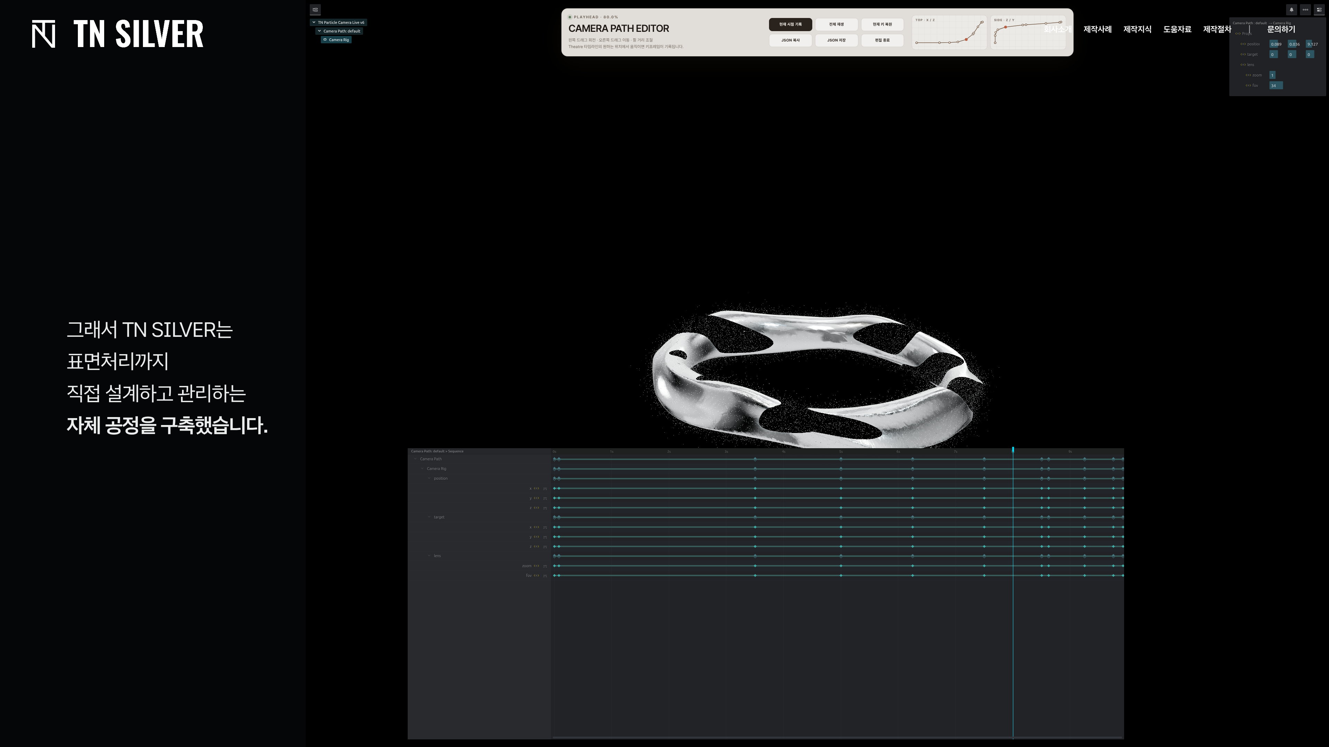Screen dimensions: 1329x747
Task: Click keyframe navigator icon for zoom track
Action: [x=536, y=565]
